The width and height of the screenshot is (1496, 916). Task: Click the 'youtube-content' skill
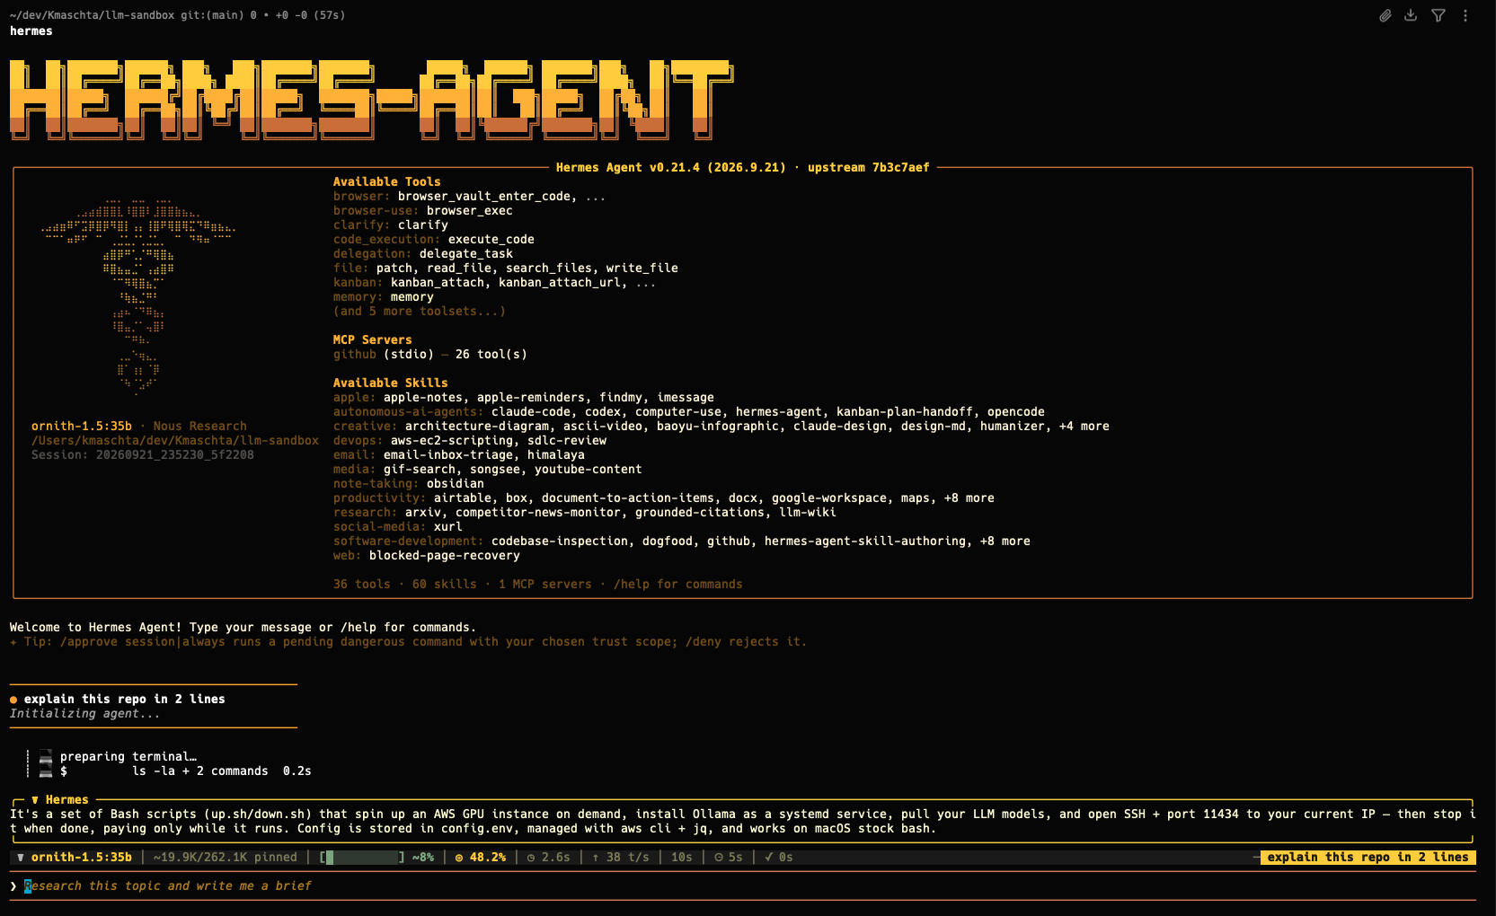click(x=589, y=470)
